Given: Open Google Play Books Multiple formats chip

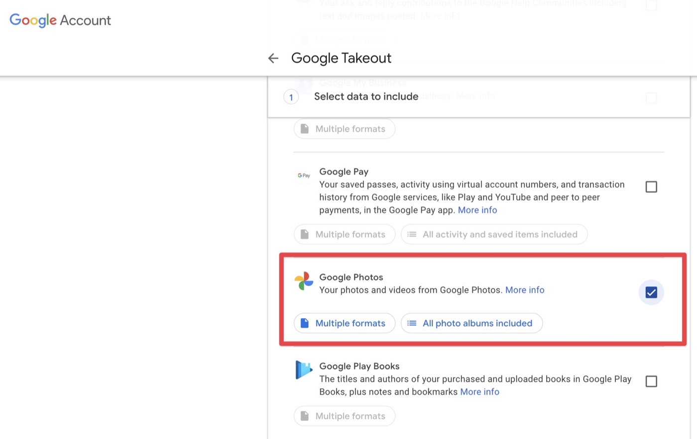Looking at the screenshot, I should coord(345,416).
